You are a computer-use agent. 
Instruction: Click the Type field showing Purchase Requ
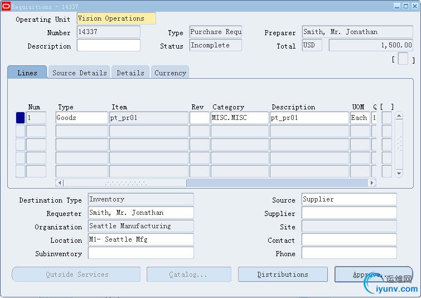(216, 32)
